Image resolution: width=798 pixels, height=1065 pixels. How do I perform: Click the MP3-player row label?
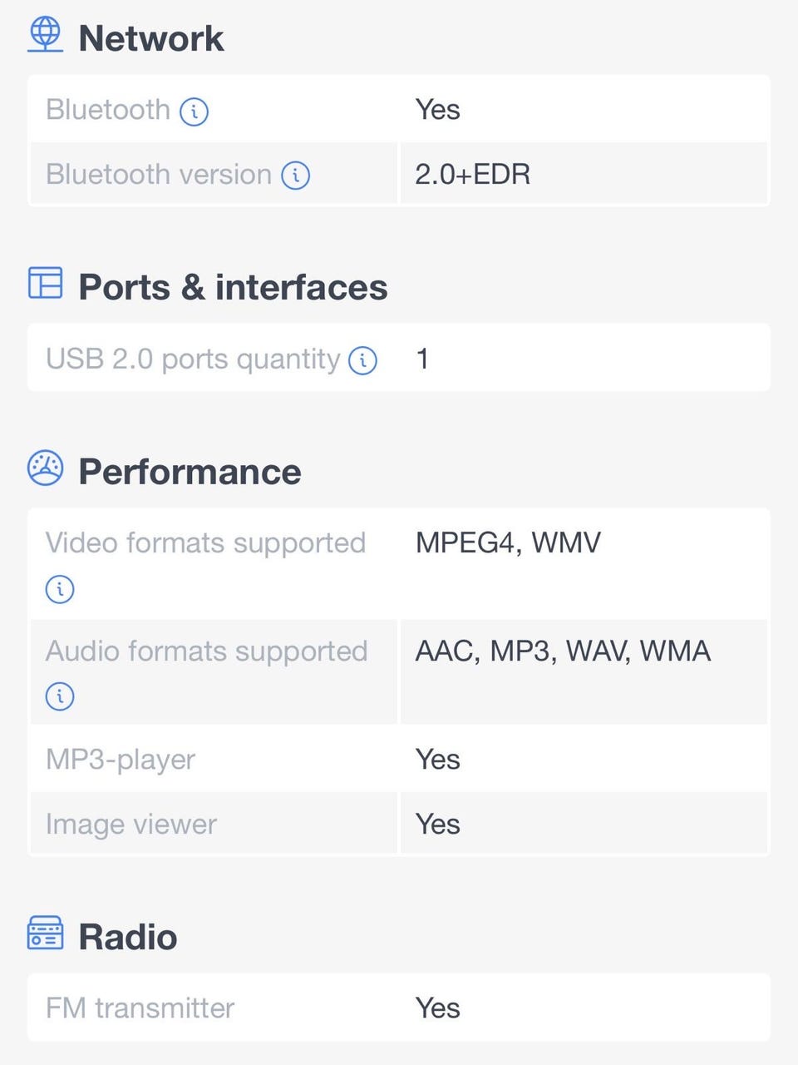pos(121,759)
